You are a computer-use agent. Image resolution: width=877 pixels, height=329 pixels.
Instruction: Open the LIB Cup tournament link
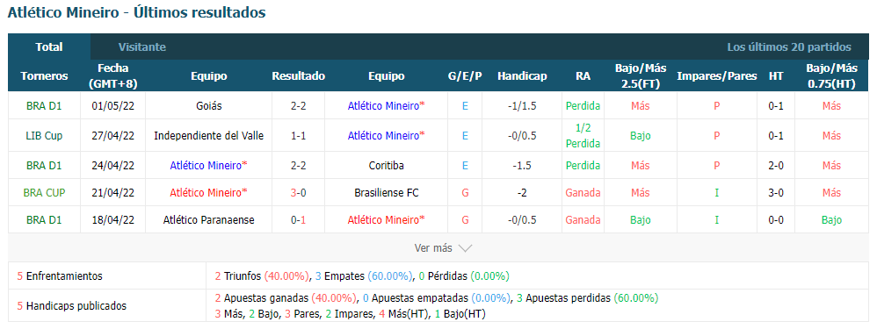tap(44, 135)
